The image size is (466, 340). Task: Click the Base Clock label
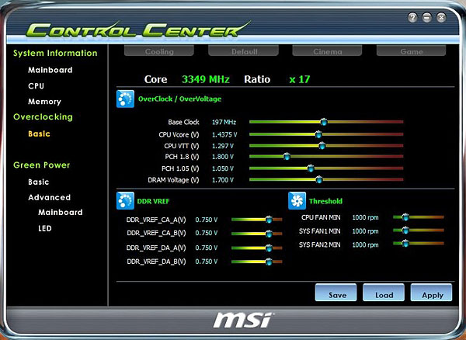tap(183, 122)
